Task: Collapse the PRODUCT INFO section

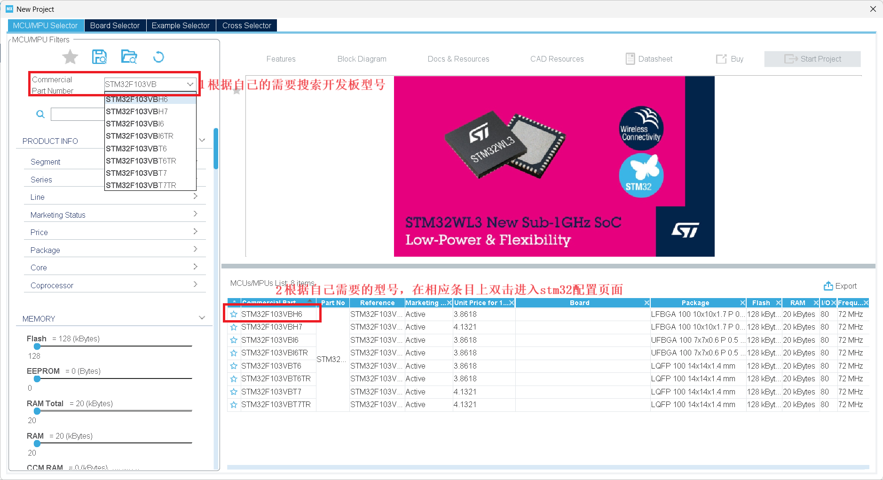Action: (202, 140)
